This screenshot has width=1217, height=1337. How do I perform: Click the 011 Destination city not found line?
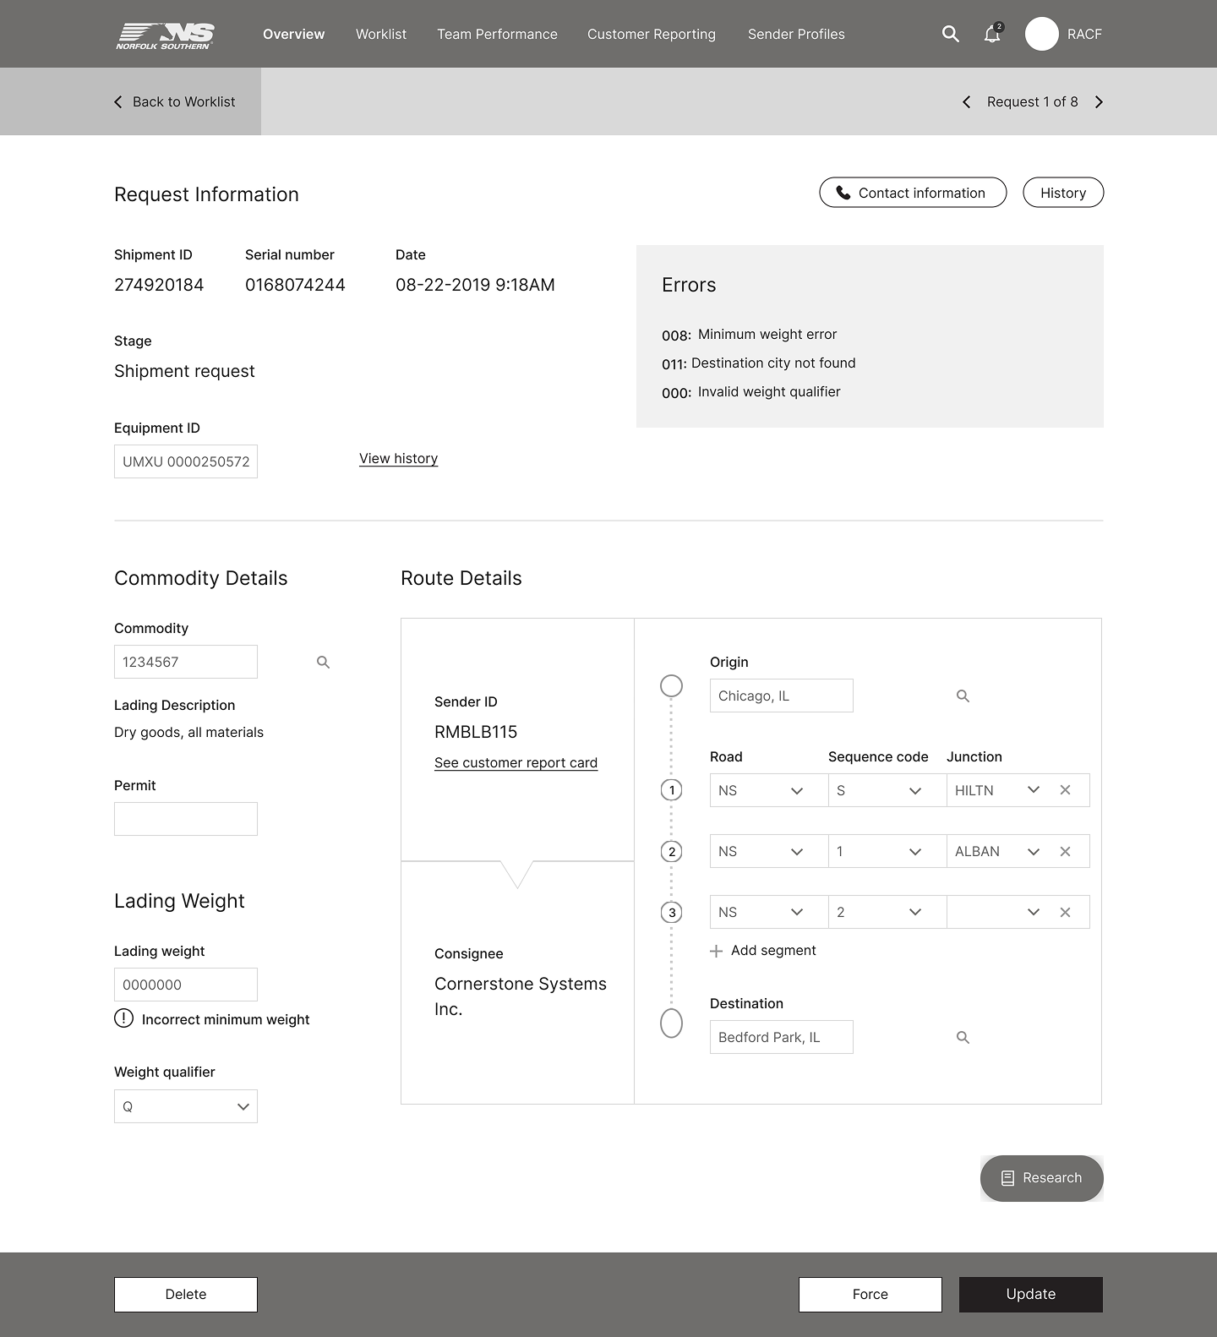(759, 363)
